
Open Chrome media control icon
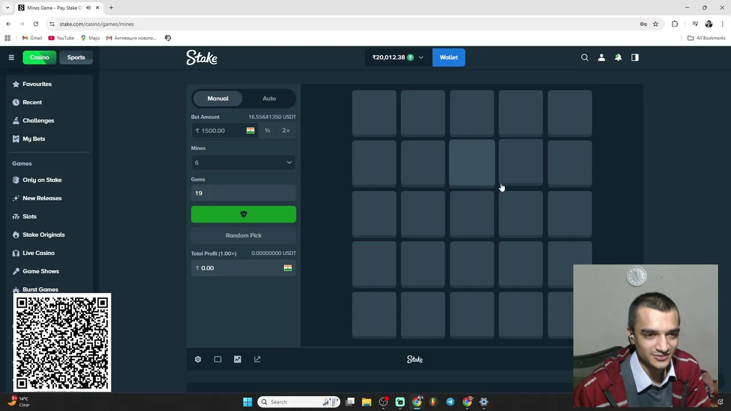pyautogui.click(x=695, y=24)
